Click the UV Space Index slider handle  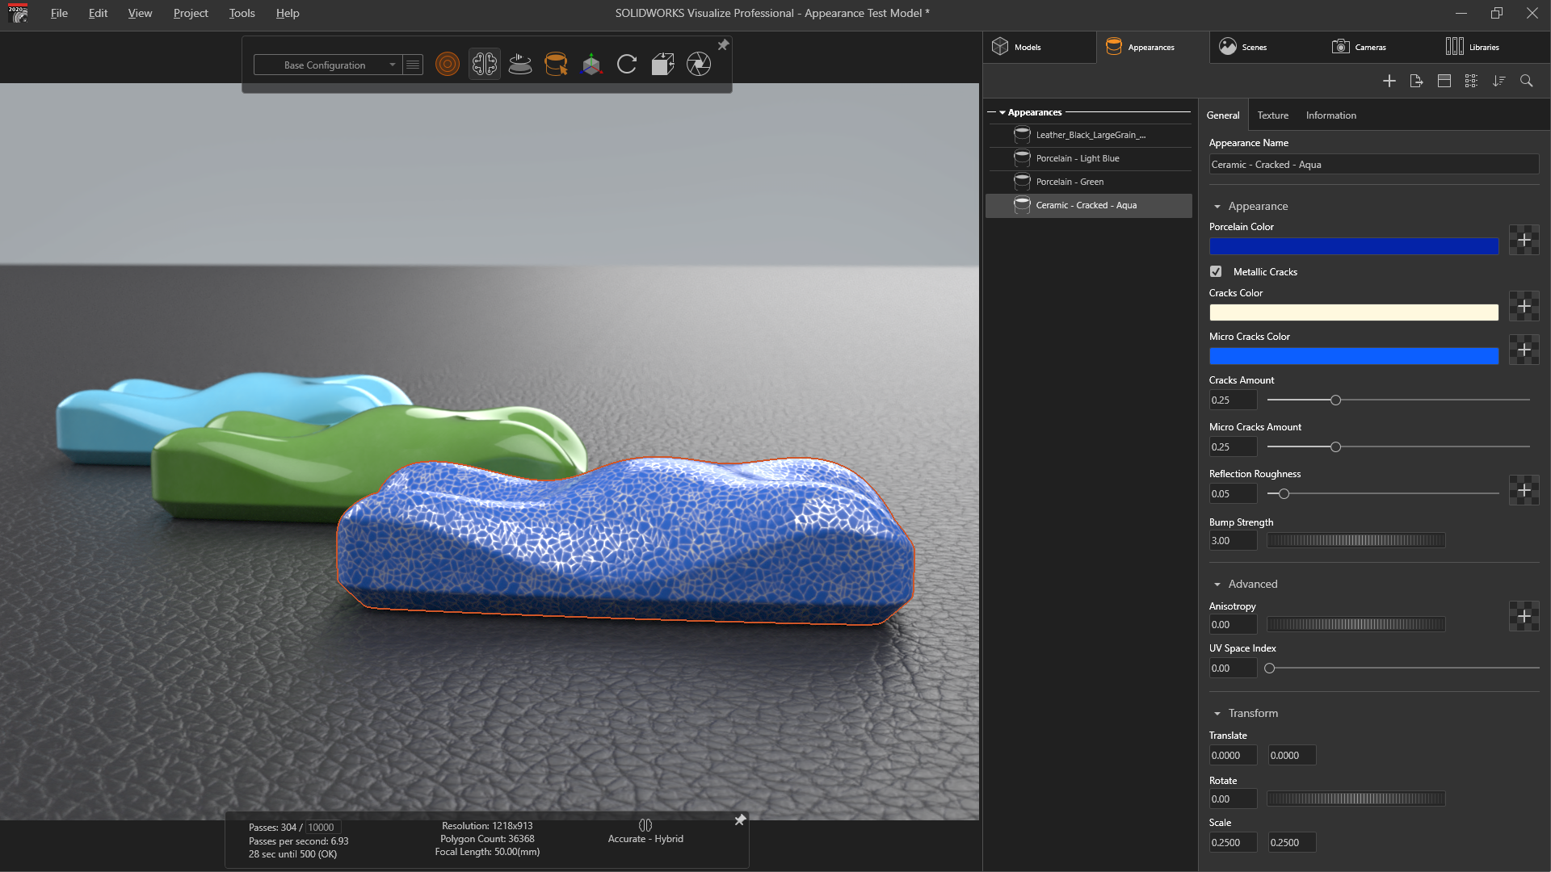click(x=1269, y=669)
